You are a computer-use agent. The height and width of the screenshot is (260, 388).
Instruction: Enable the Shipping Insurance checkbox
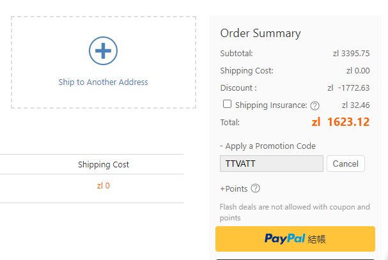coord(227,104)
